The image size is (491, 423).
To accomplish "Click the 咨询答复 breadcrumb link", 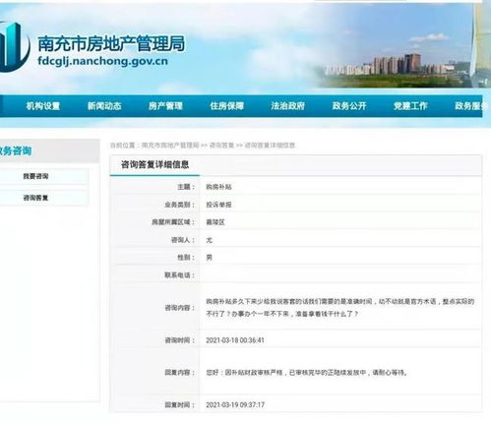I will [221, 146].
